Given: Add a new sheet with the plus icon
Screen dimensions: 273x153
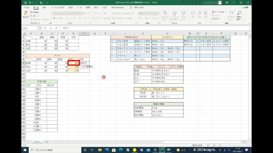Looking at the screenshot, I should click(47, 142).
